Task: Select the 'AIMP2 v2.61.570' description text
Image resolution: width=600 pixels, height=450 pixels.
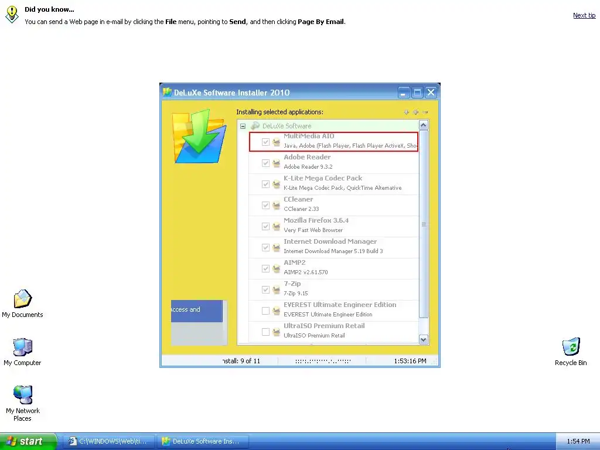Action: pos(306,272)
